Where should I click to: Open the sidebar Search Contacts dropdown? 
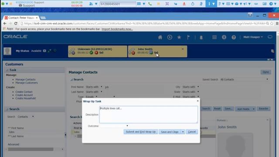33,117
